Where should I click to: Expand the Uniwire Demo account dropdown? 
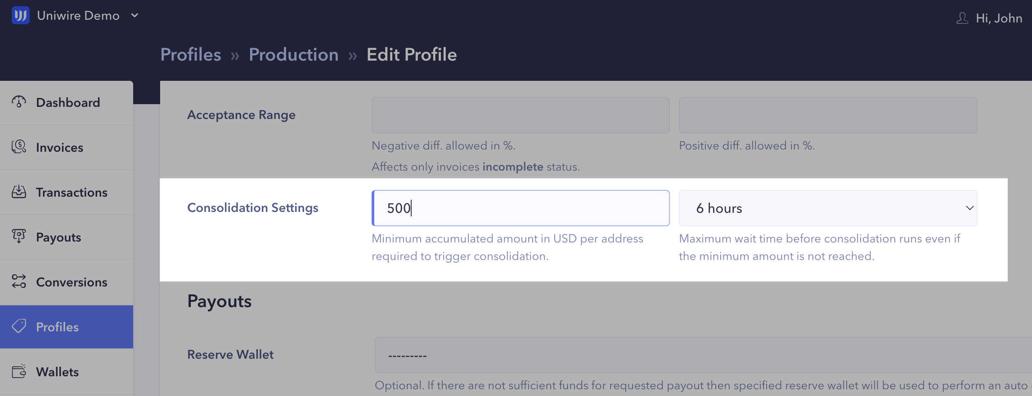tap(134, 15)
